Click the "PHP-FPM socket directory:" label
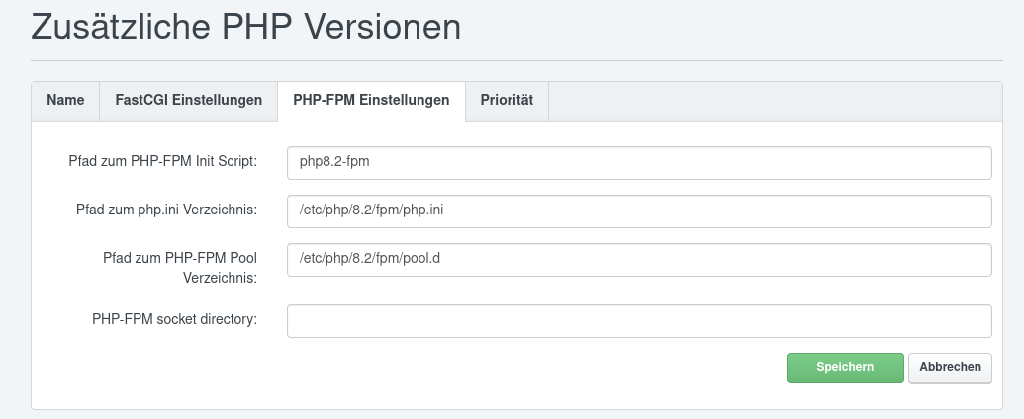Viewport: 1024px width, 419px height. (x=174, y=319)
